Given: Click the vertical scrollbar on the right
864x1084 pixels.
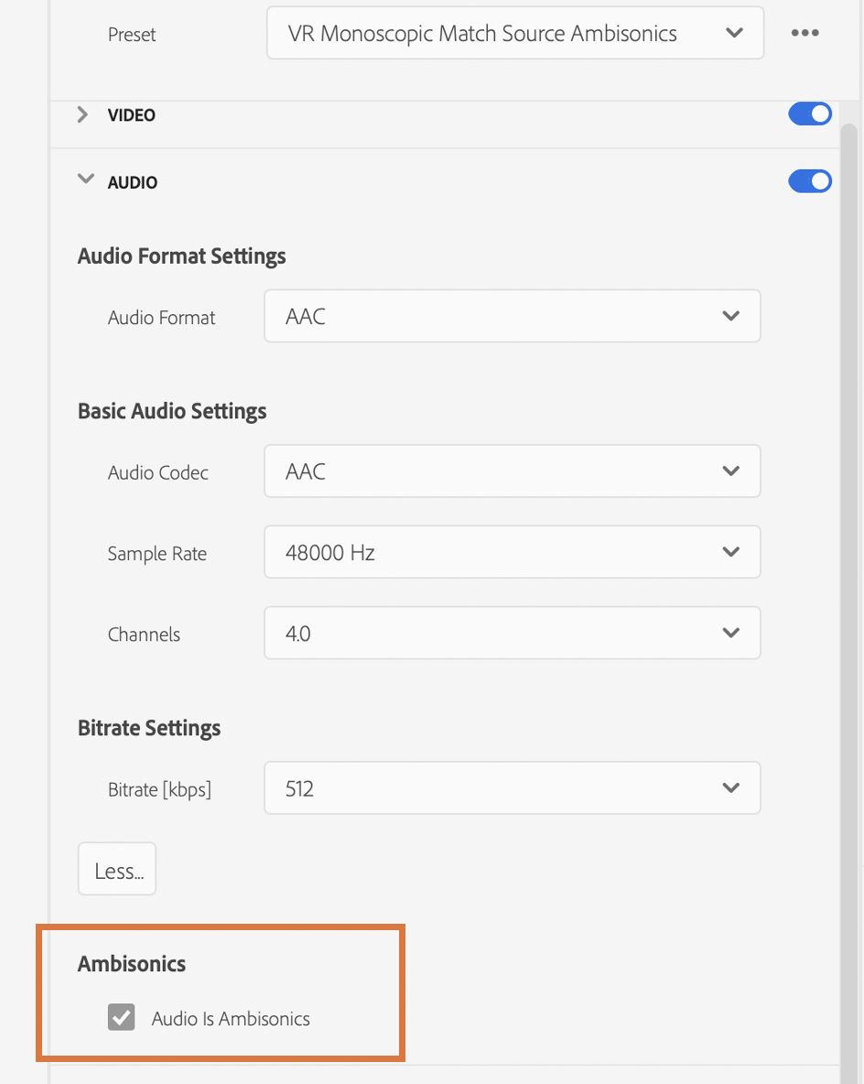Looking at the screenshot, I should point(848,549).
